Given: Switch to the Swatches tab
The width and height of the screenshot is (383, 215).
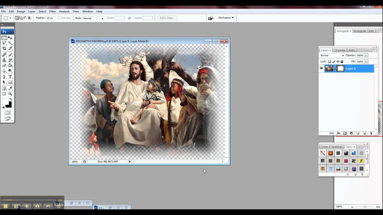Looking at the screenshot, I should [337, 147].
